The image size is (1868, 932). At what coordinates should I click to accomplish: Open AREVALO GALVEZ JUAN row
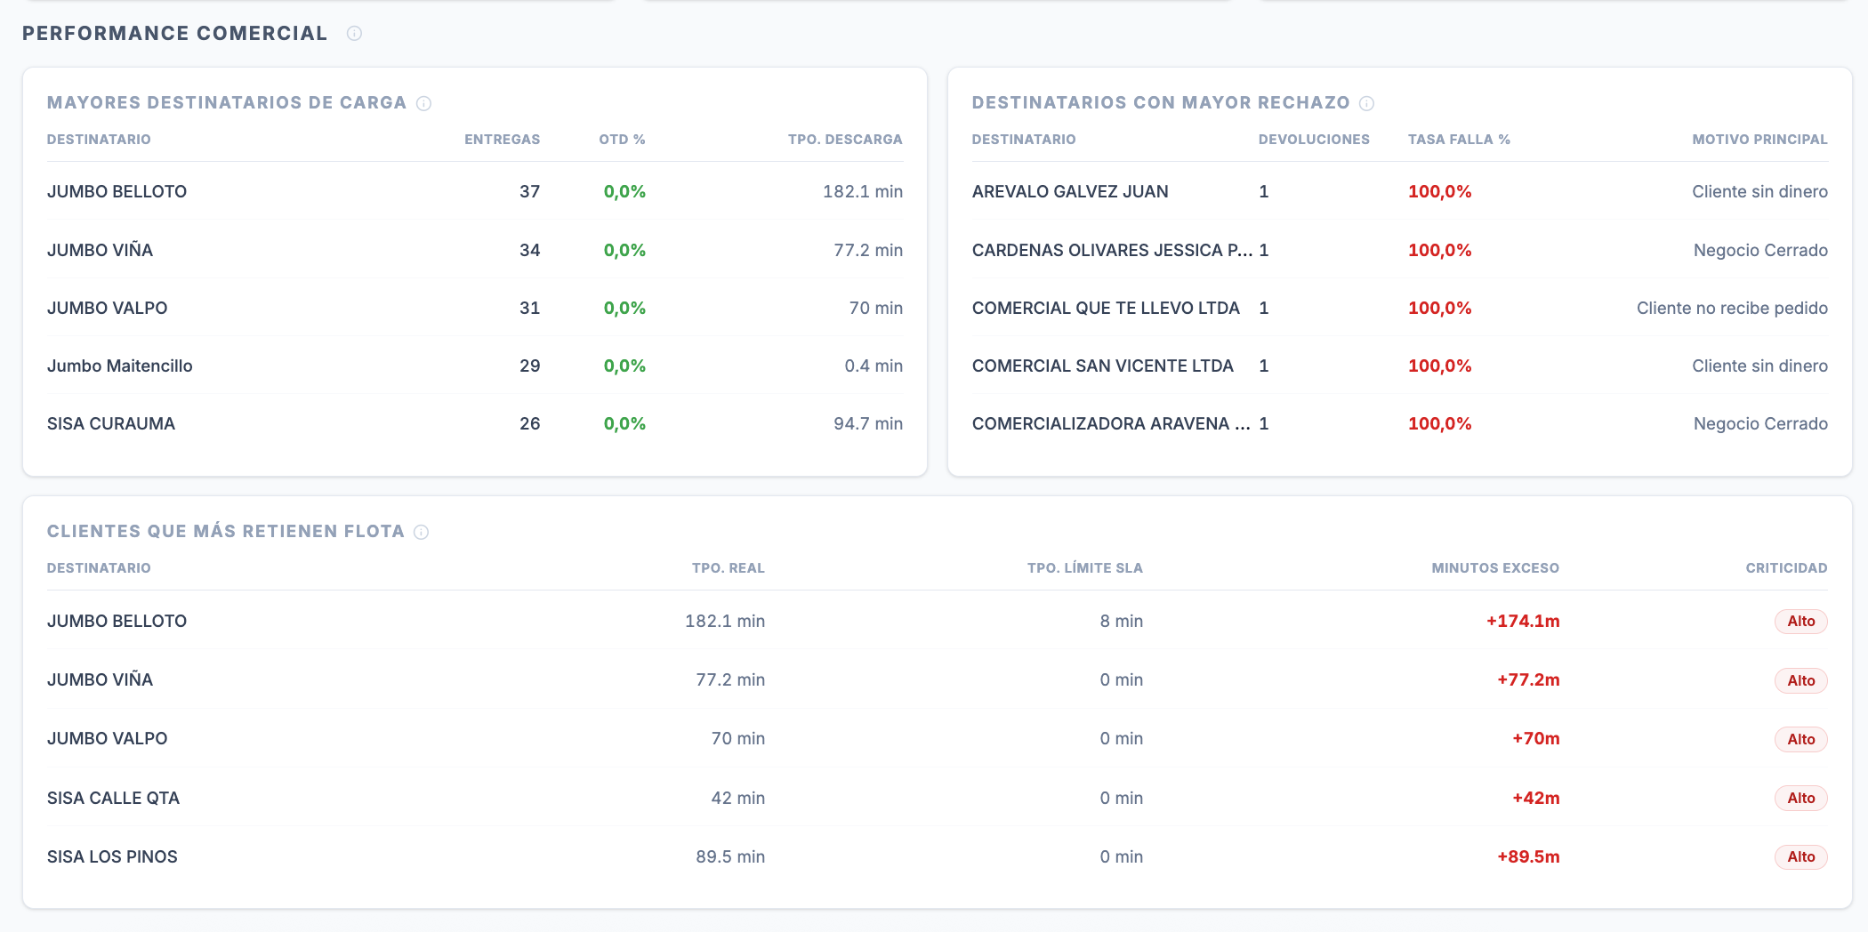coord(1400,191)
